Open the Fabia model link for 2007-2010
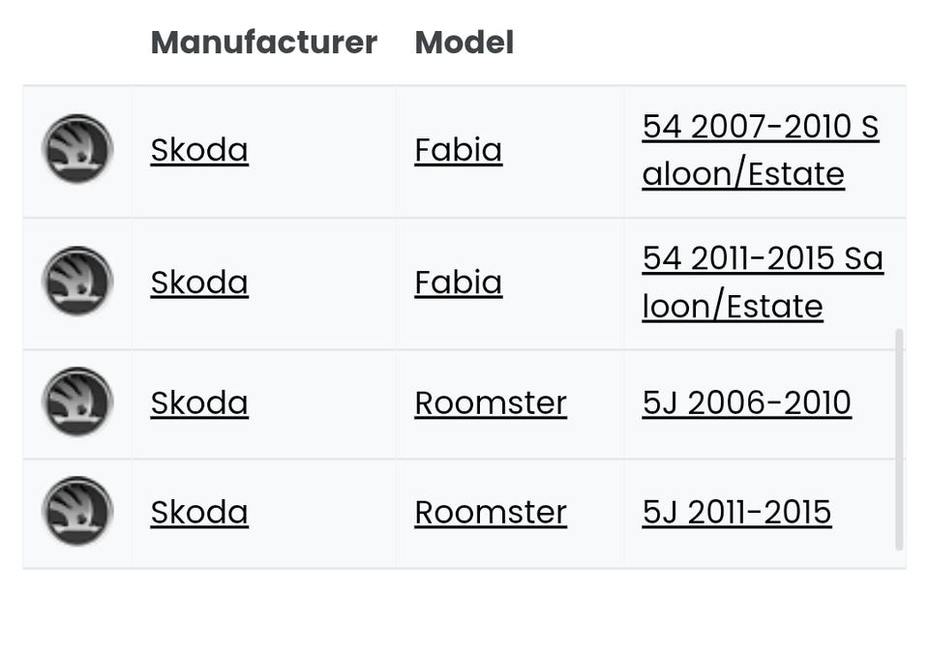929x654 pixels. click(458, 150)
